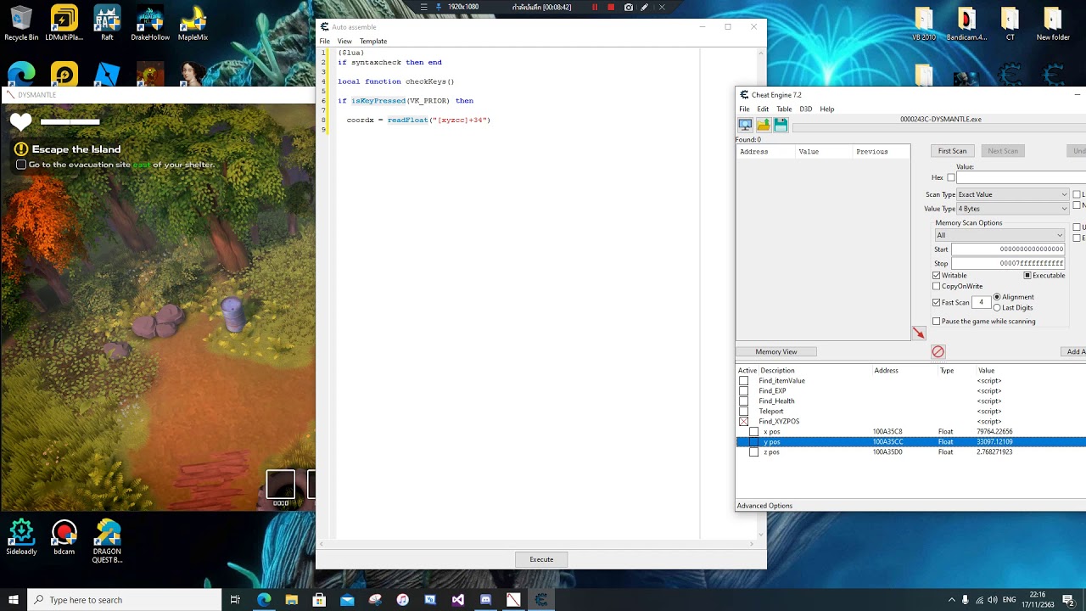The width and height of the screenshot is (1086, 611).
Task: Click the Bandicam pencil draw icon
Action: (x=645, y=7)
